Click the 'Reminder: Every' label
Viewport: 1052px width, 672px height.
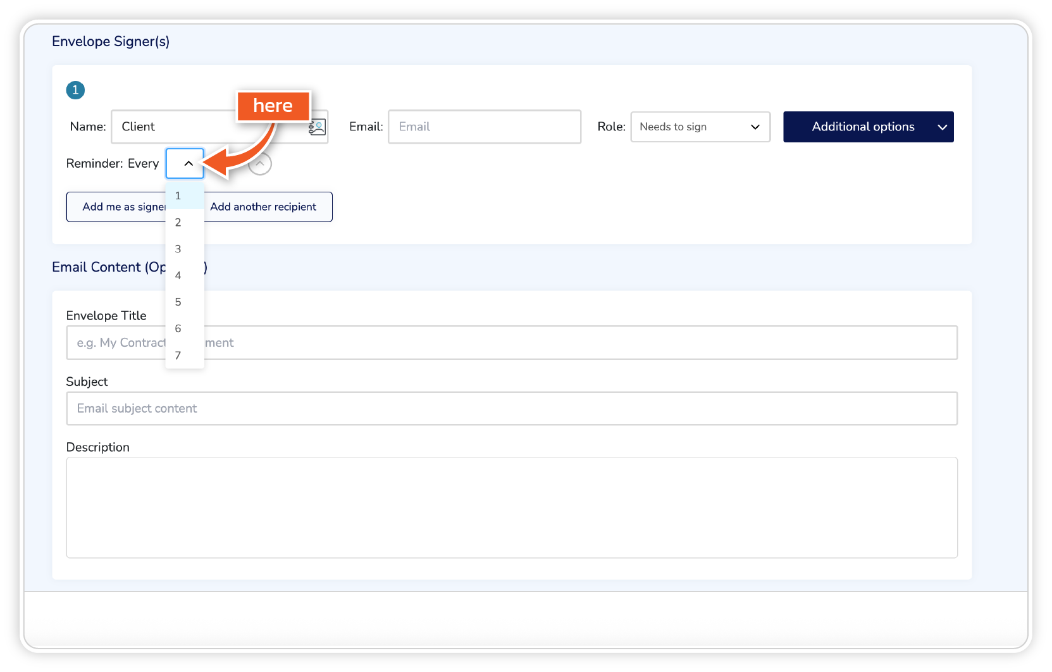(113, 163)
